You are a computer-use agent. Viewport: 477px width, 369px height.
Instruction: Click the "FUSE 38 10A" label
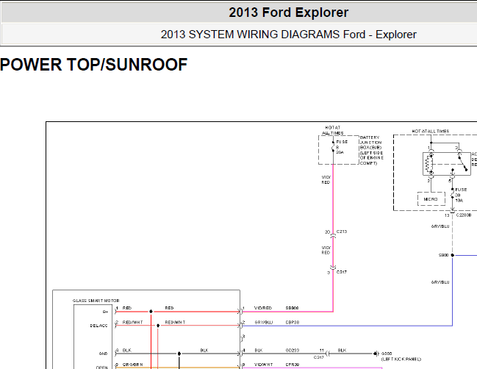460,195
